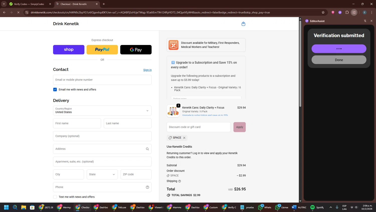Screen dimensions: 376x212
Task: Open the prueba notepad in taskbar
Action: pyautogui.click(x=247, y=207)
